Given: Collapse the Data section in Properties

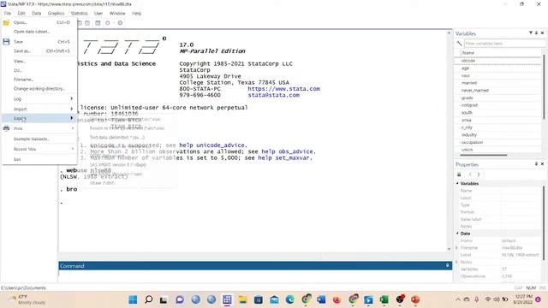Looking at the screenshot, I should (457, 234).
